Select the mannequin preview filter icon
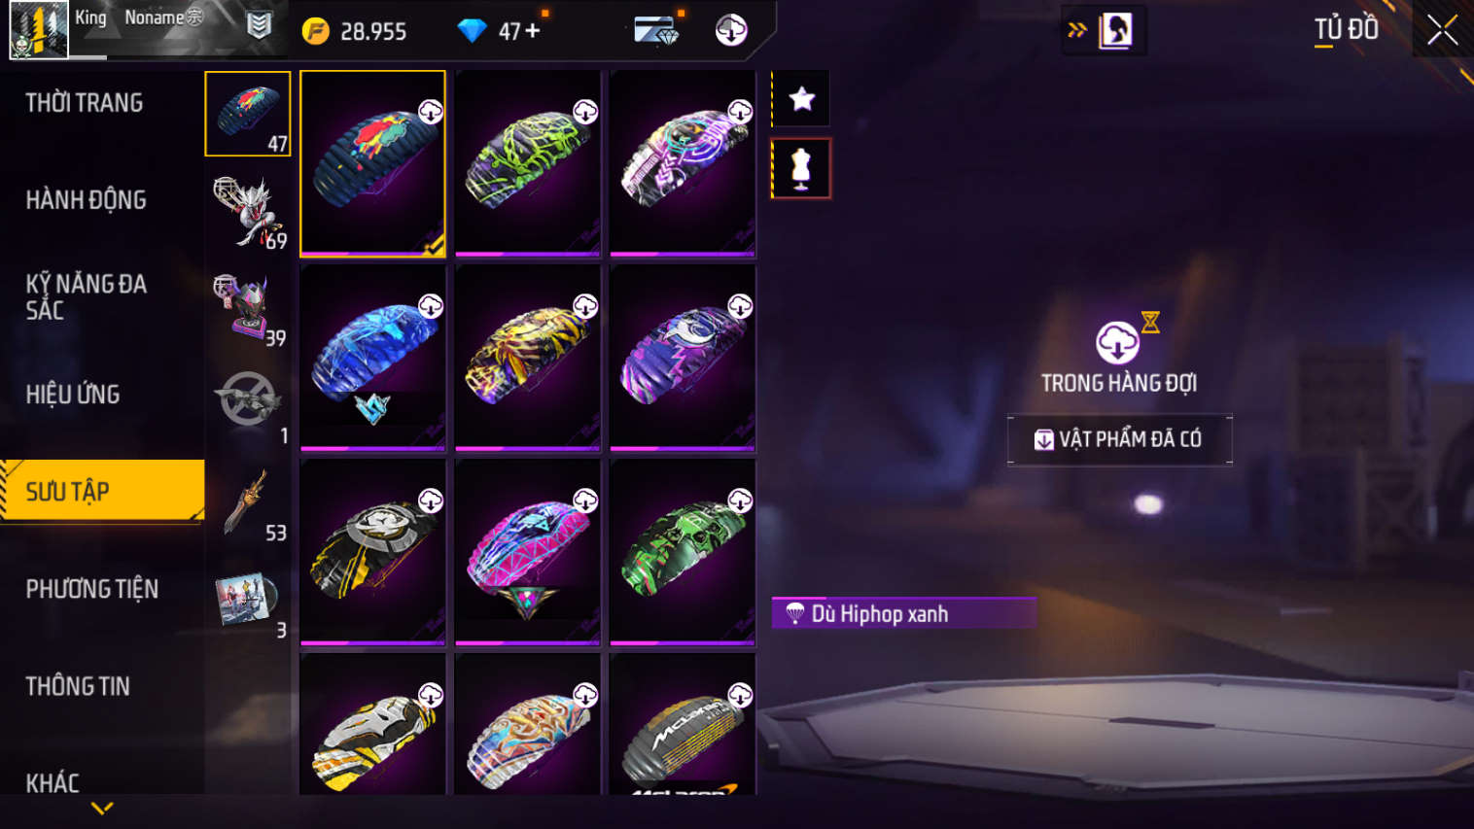This screenshot has height=829, width=1474. pos(801,168)
